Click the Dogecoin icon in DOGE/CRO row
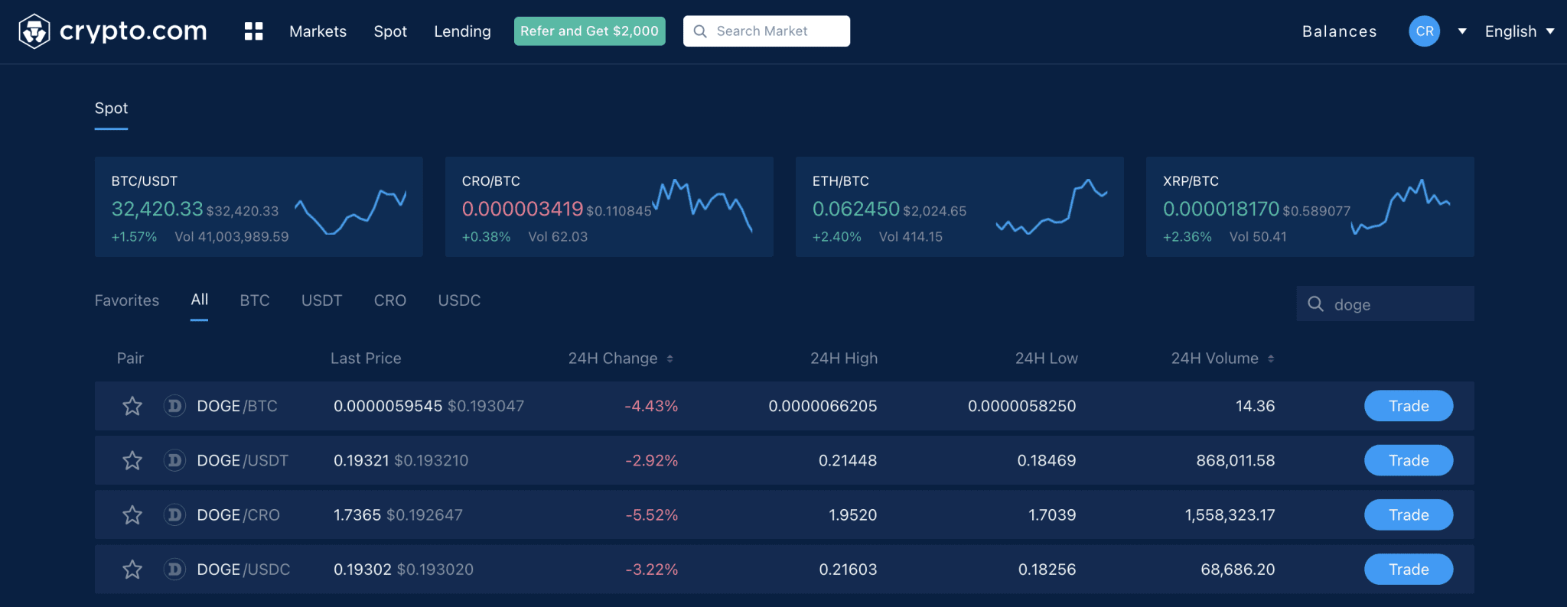The image size is (1567, 607). click(174, 515)
